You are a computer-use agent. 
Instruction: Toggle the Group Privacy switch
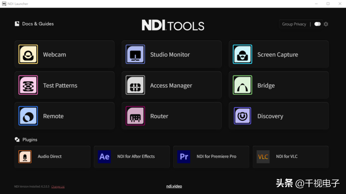[x=317, y=24]
